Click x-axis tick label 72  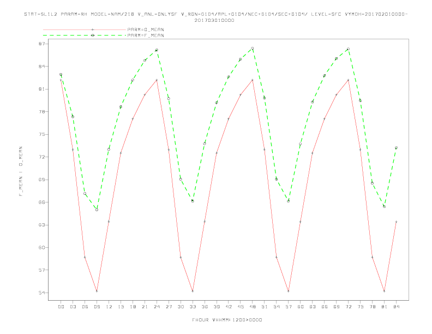(x=349, y=307)
